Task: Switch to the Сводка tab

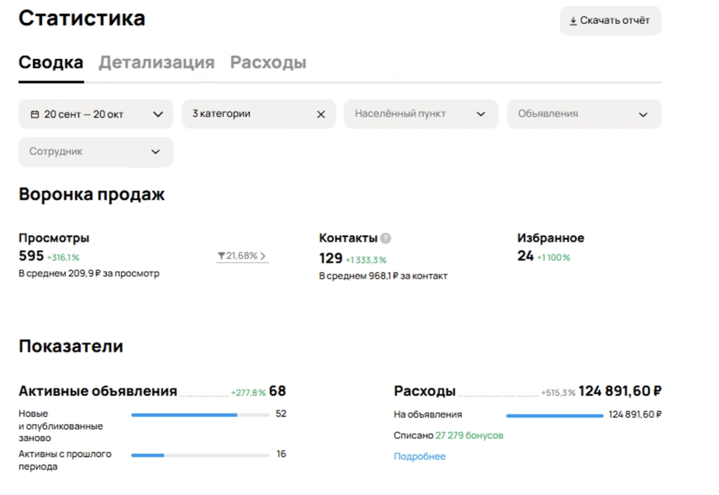Action: pos(51,62)
